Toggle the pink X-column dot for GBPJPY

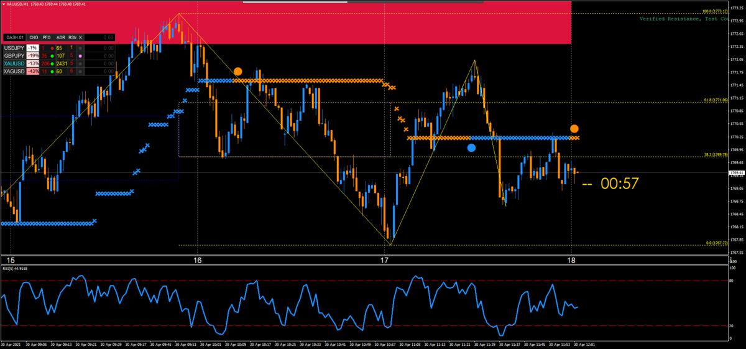(x=80, y=56)
